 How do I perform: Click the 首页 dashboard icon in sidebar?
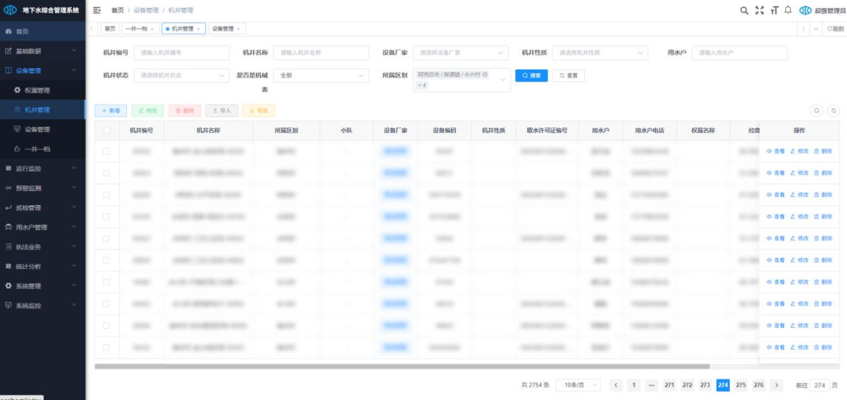click(9, 31)
